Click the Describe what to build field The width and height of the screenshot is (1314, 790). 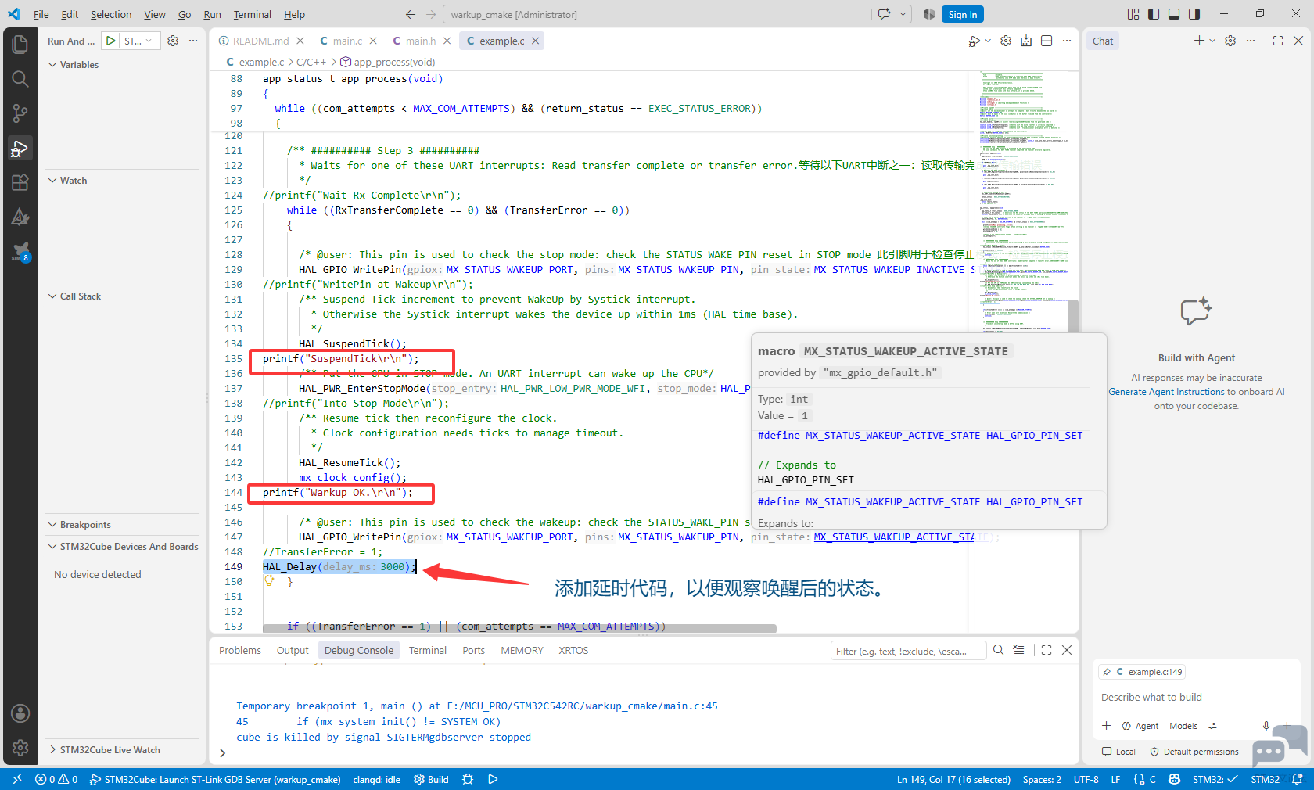tap(1197, 697)
